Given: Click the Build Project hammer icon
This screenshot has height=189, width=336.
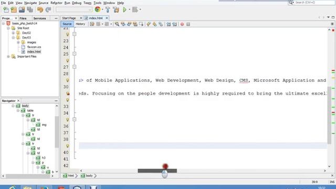Looking at the screenshot, I should tap(108, 9).
